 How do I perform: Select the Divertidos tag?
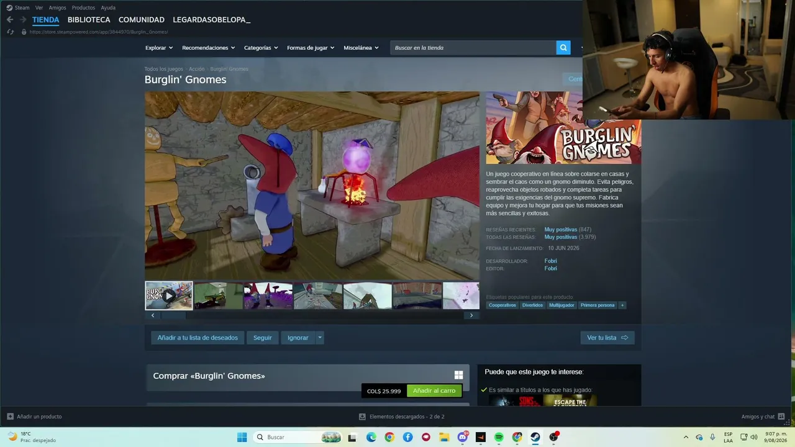[x=532, y=305]
